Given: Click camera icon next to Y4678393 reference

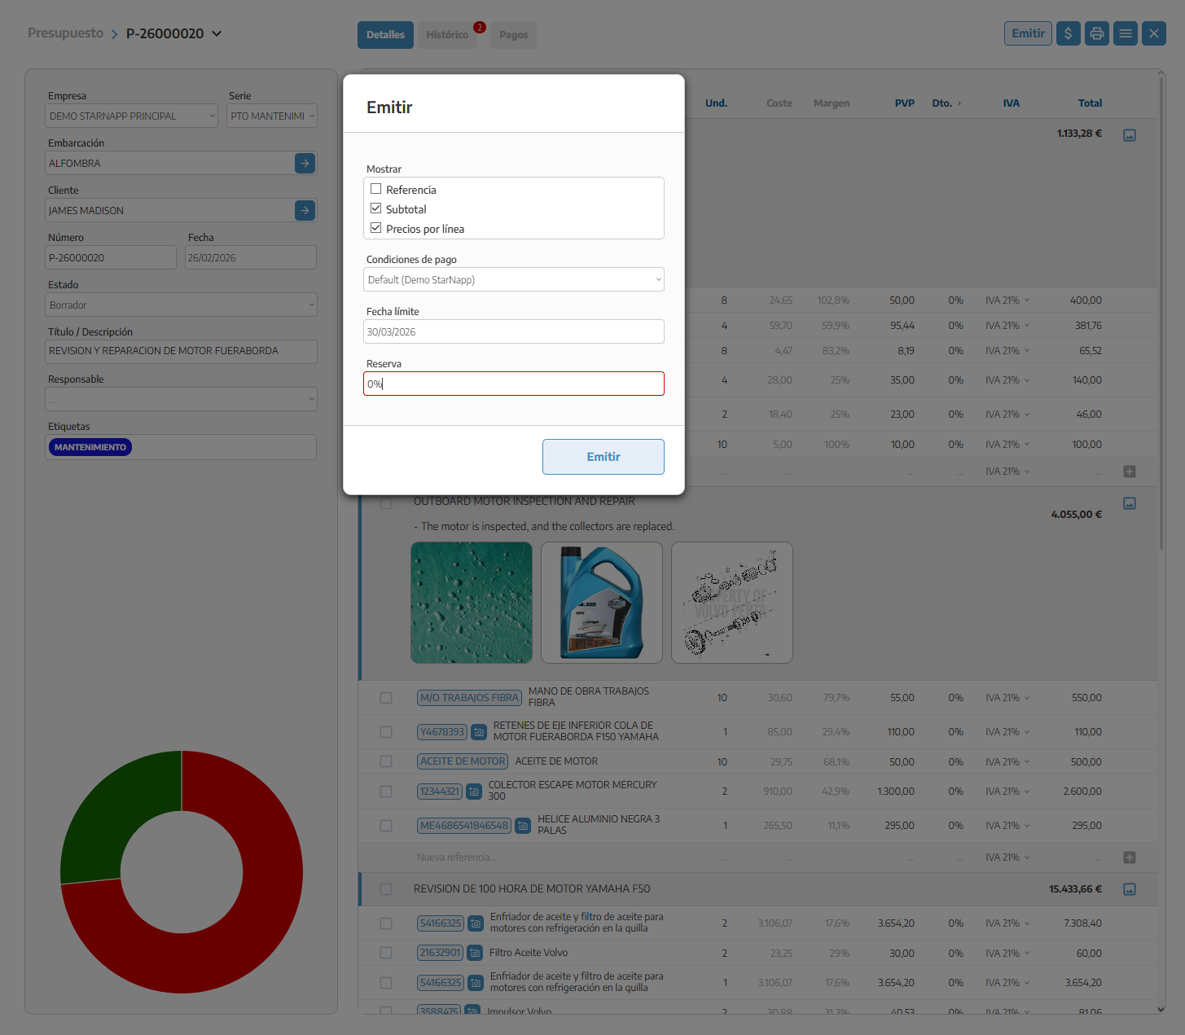Looking at the screenshot, I should click(479, 732).
